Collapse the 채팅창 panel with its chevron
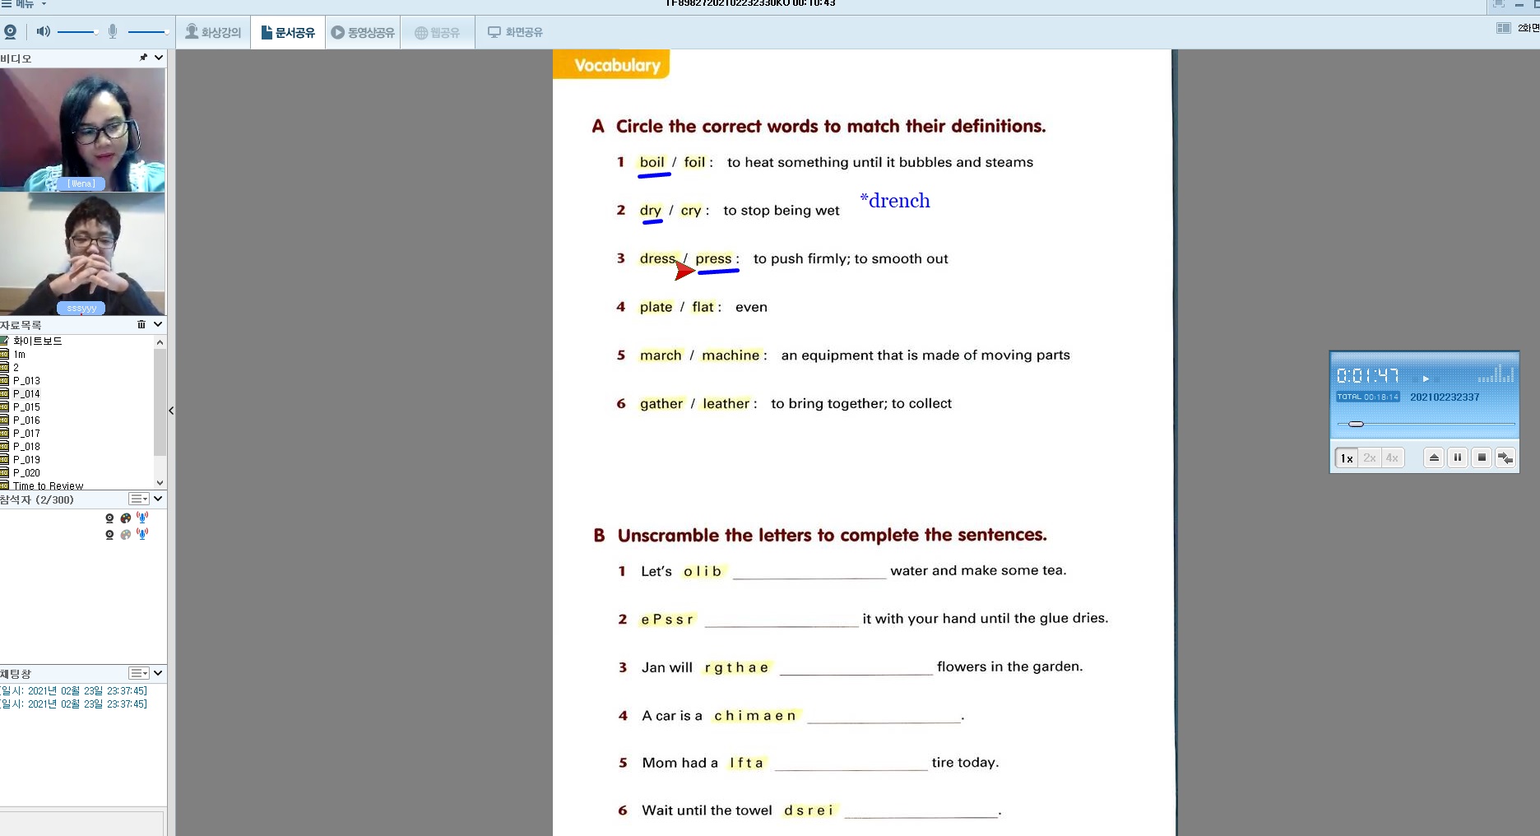This screenshot has width=1540, height=836. click(158, 673)
